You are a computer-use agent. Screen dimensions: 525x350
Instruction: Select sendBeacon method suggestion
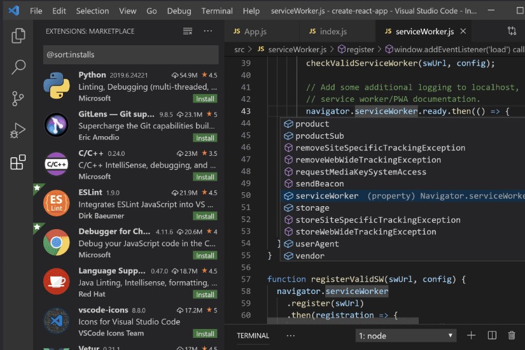pyautogui.click(x=402, y=184)
